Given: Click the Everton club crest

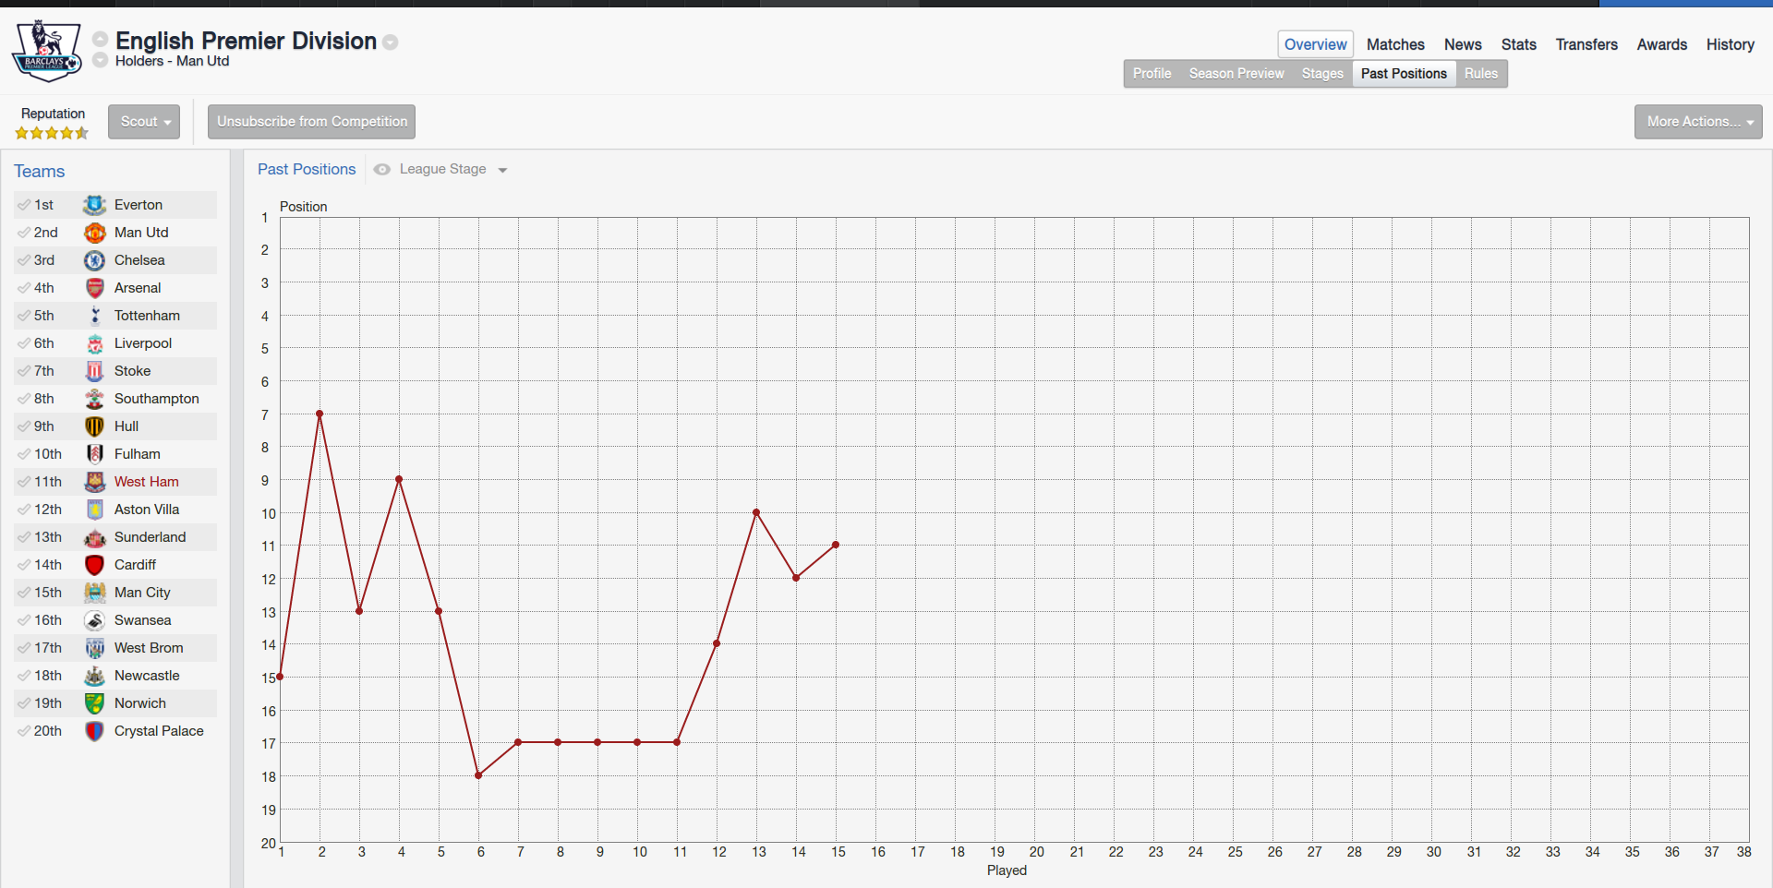Looking at the screenshot, I should pyautogui.click(x=94, y=205).
